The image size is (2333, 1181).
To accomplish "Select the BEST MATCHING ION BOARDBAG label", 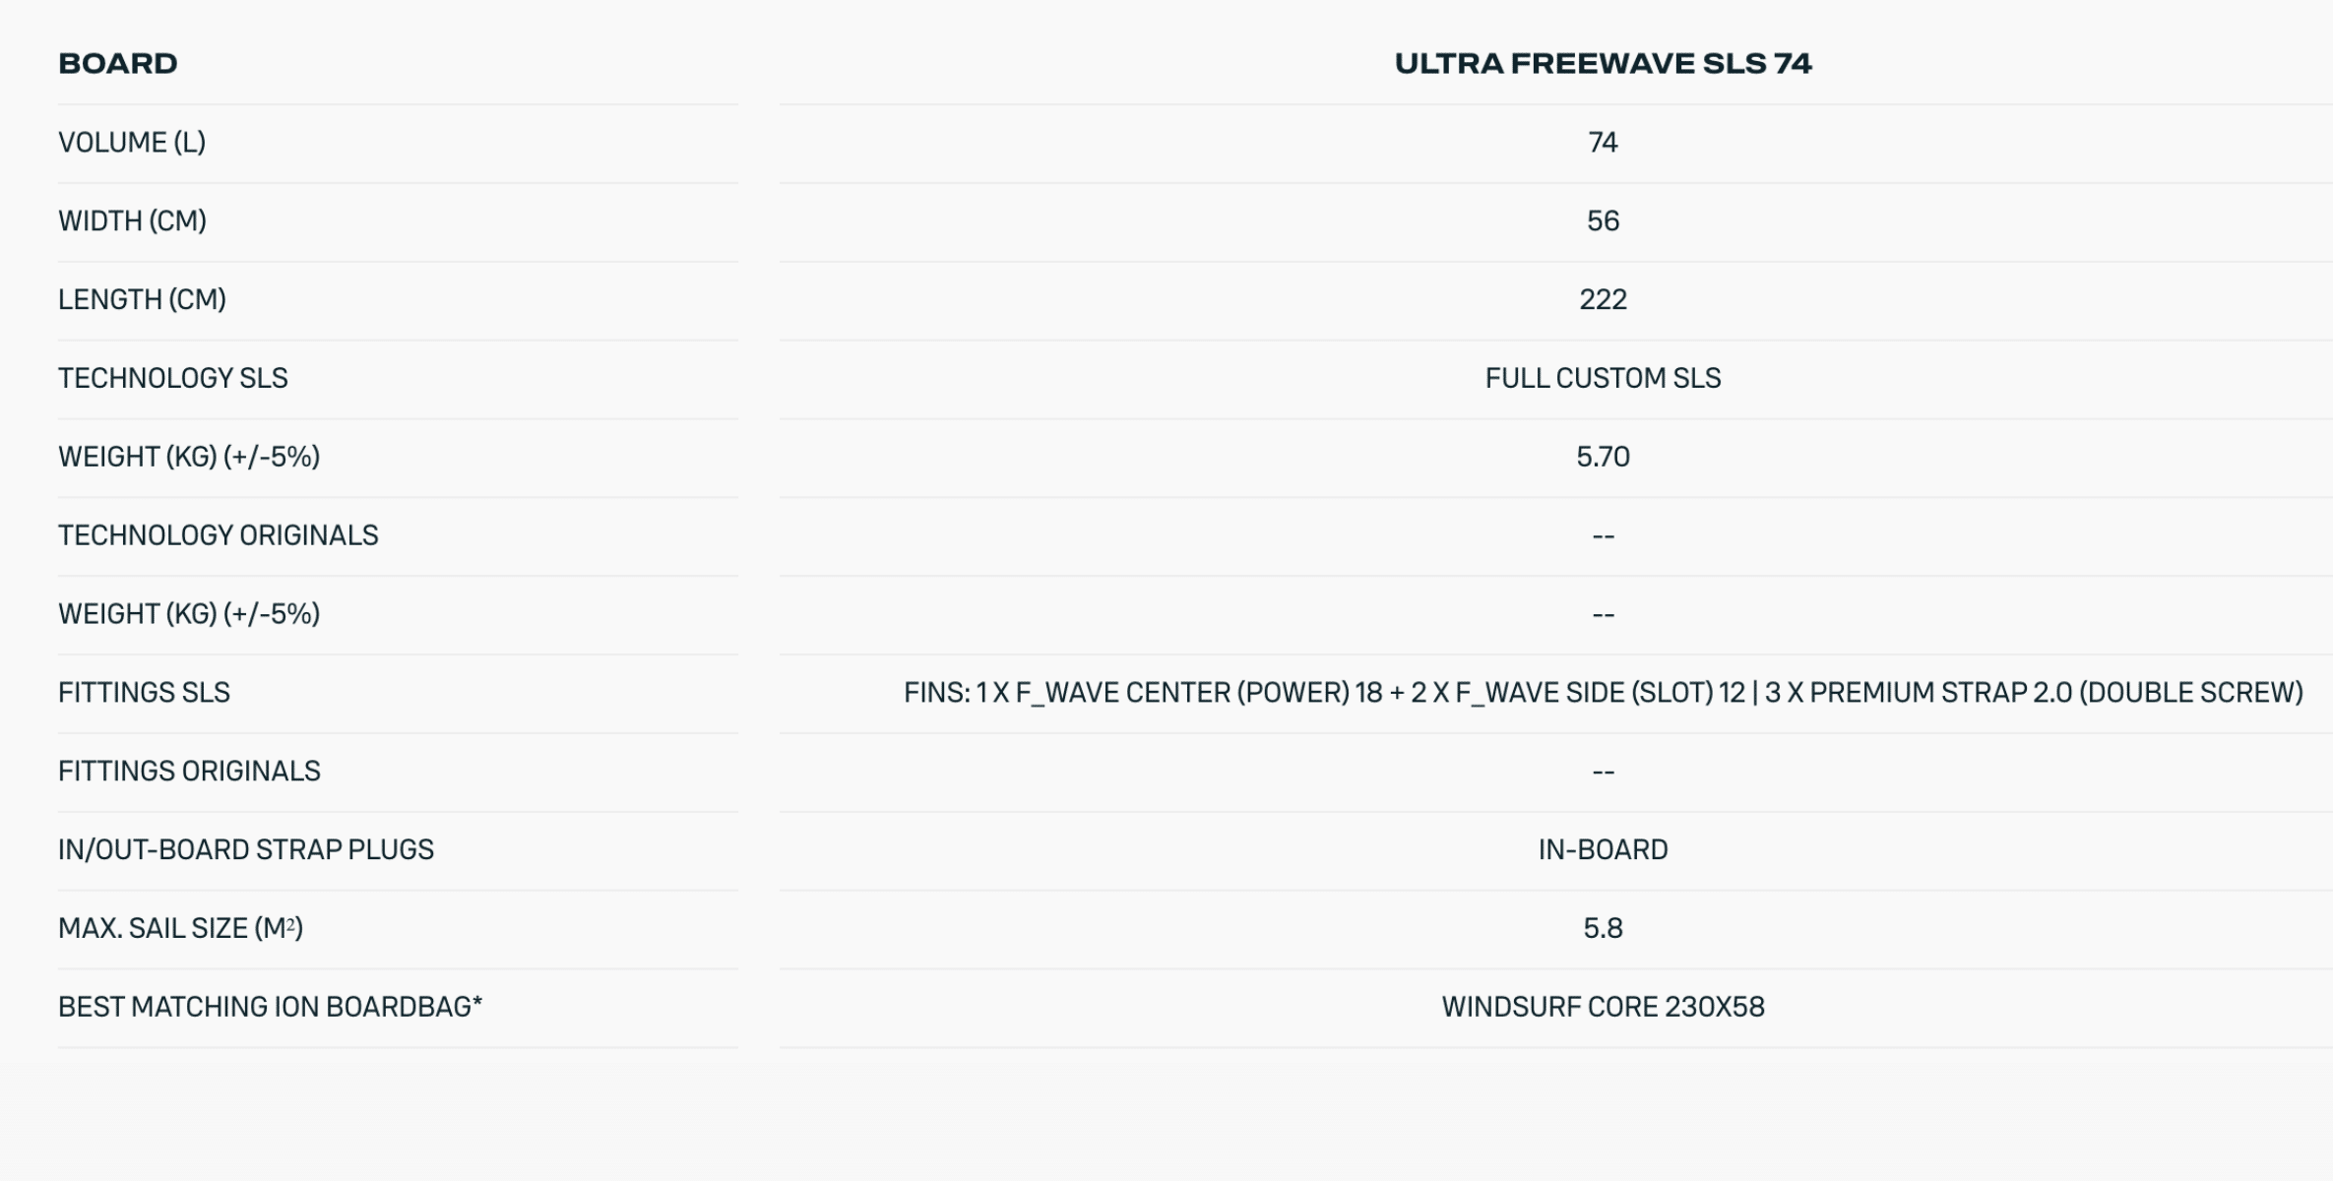I will (x=270, y=1009).
